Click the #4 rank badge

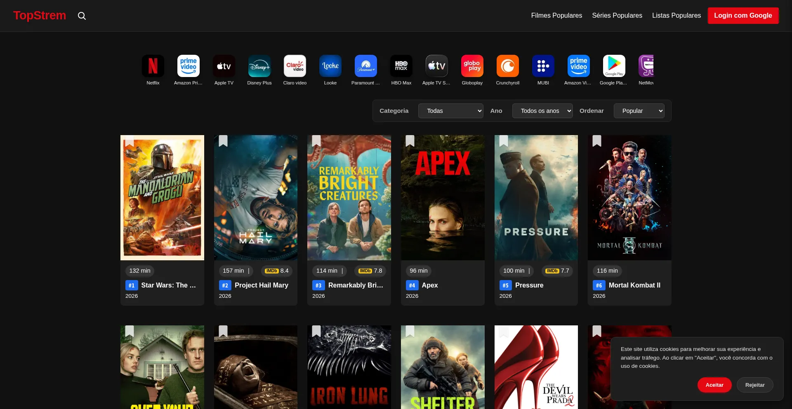(x=412, y=285)
